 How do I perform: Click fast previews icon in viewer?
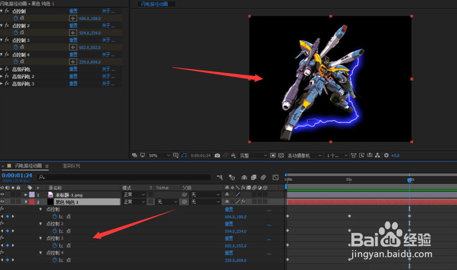pyautogui.click(x=362, y=155)
